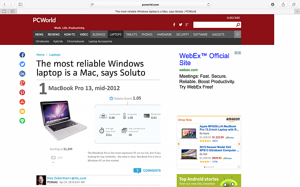Open the Laptops breadcrumb link

(55, 55)
